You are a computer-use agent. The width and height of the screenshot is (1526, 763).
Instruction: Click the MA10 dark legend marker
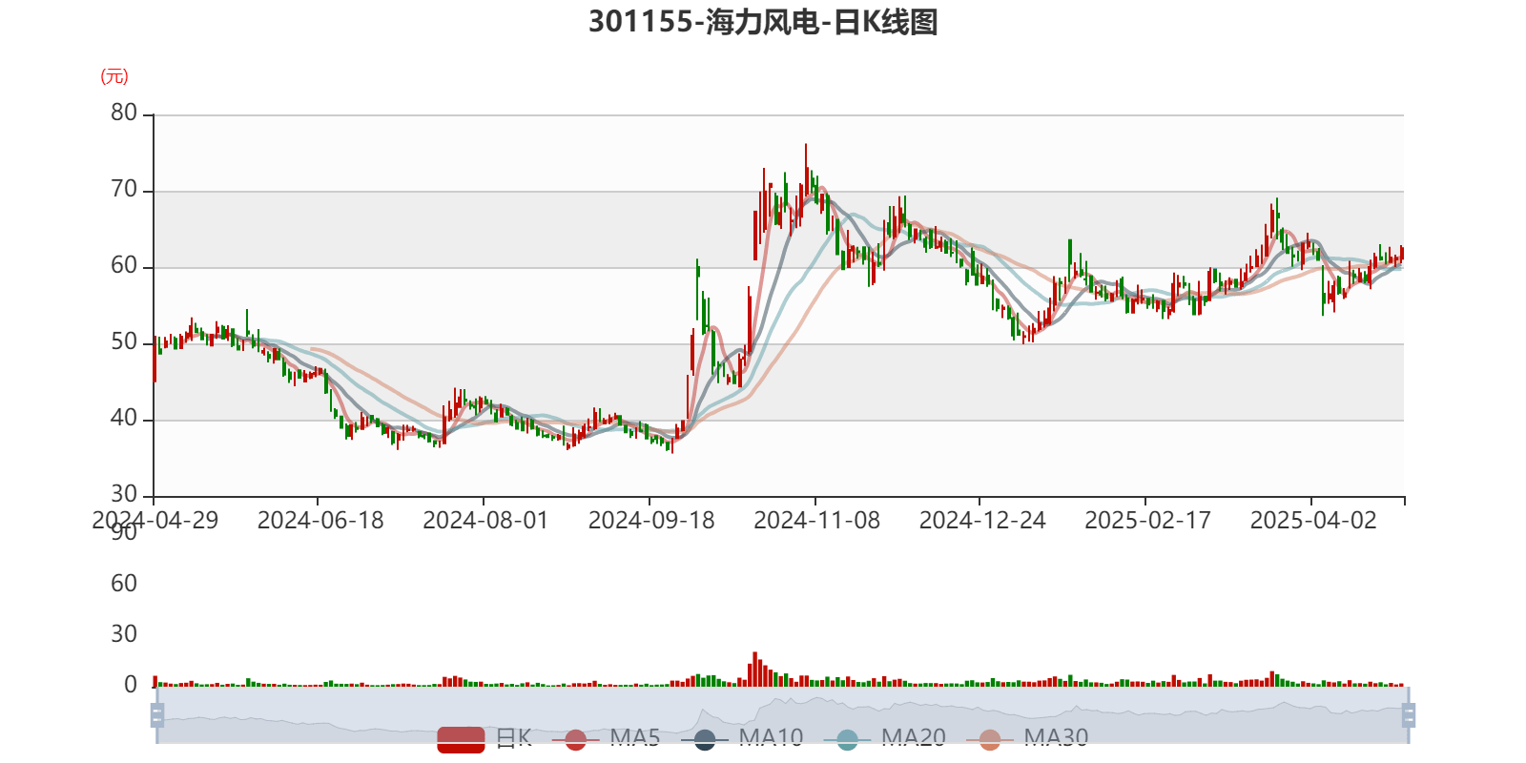[x=705, y=739]
